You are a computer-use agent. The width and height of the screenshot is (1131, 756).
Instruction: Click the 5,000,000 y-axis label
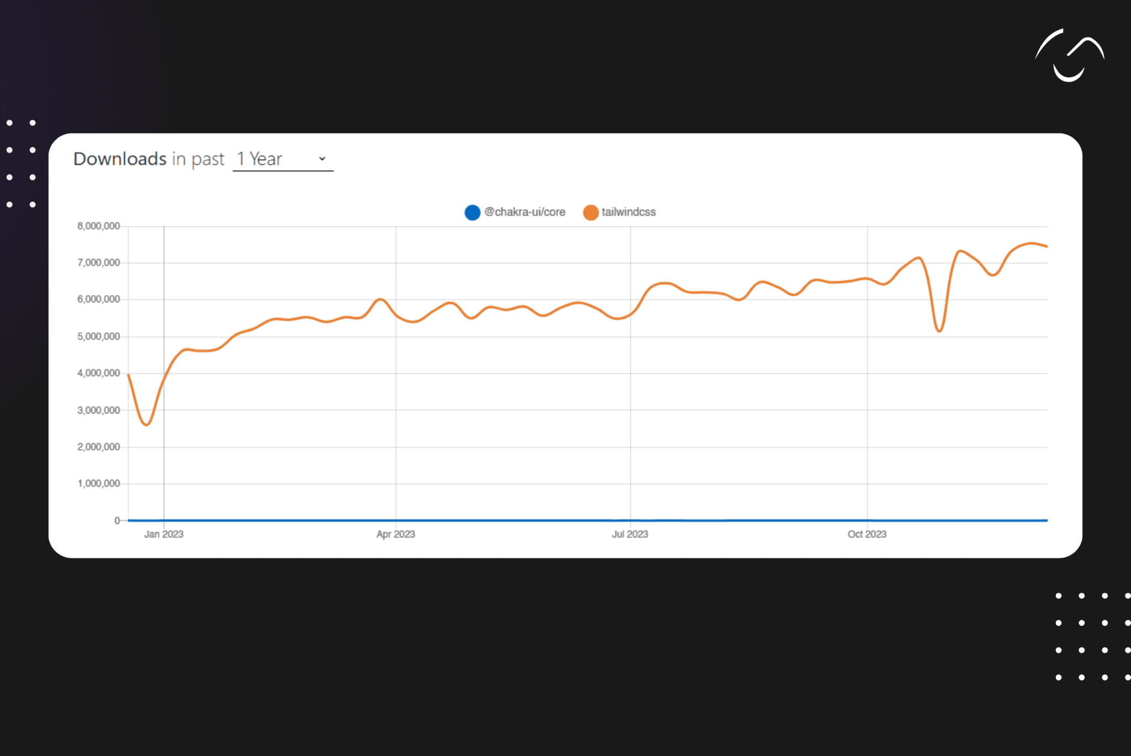[x=98, y=337]
